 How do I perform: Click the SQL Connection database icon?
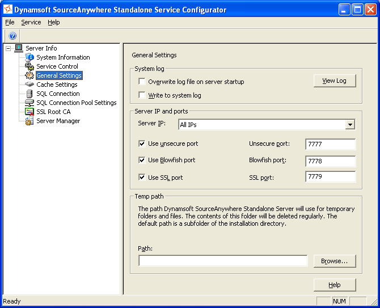click(29, 94)
